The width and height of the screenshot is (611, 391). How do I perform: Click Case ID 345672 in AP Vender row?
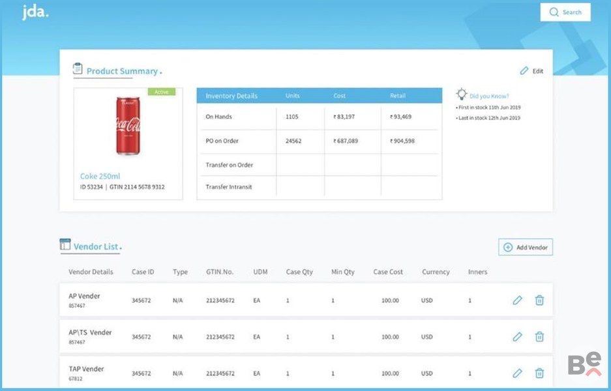click(x=141, y=300)
